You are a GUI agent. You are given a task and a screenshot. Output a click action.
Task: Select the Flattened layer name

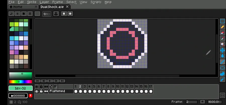click(x=61, y=91)
